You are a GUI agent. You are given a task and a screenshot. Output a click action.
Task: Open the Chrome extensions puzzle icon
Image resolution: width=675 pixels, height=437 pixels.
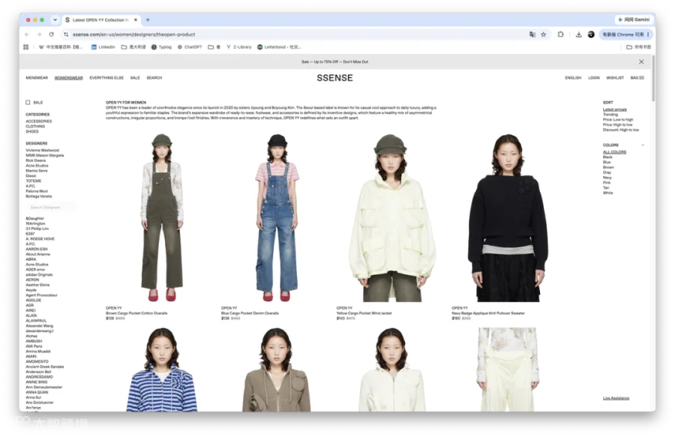(x=560, y=34)
